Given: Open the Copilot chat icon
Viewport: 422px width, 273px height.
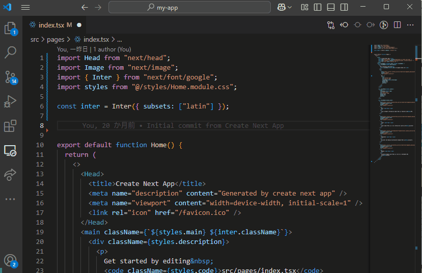Looking at the screenshot, I should pos(282,7).
